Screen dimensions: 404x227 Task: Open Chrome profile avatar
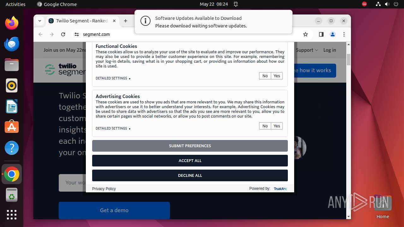(332, 34)
